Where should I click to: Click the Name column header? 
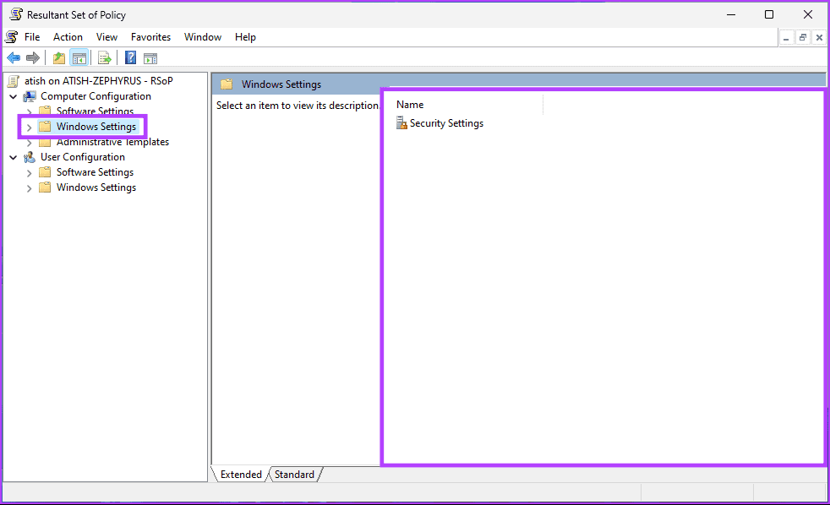coord(410,104)
